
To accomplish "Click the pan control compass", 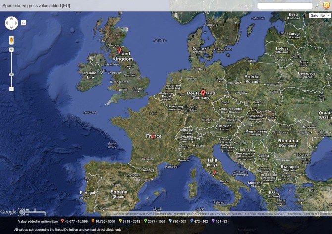I will point(11,23).
